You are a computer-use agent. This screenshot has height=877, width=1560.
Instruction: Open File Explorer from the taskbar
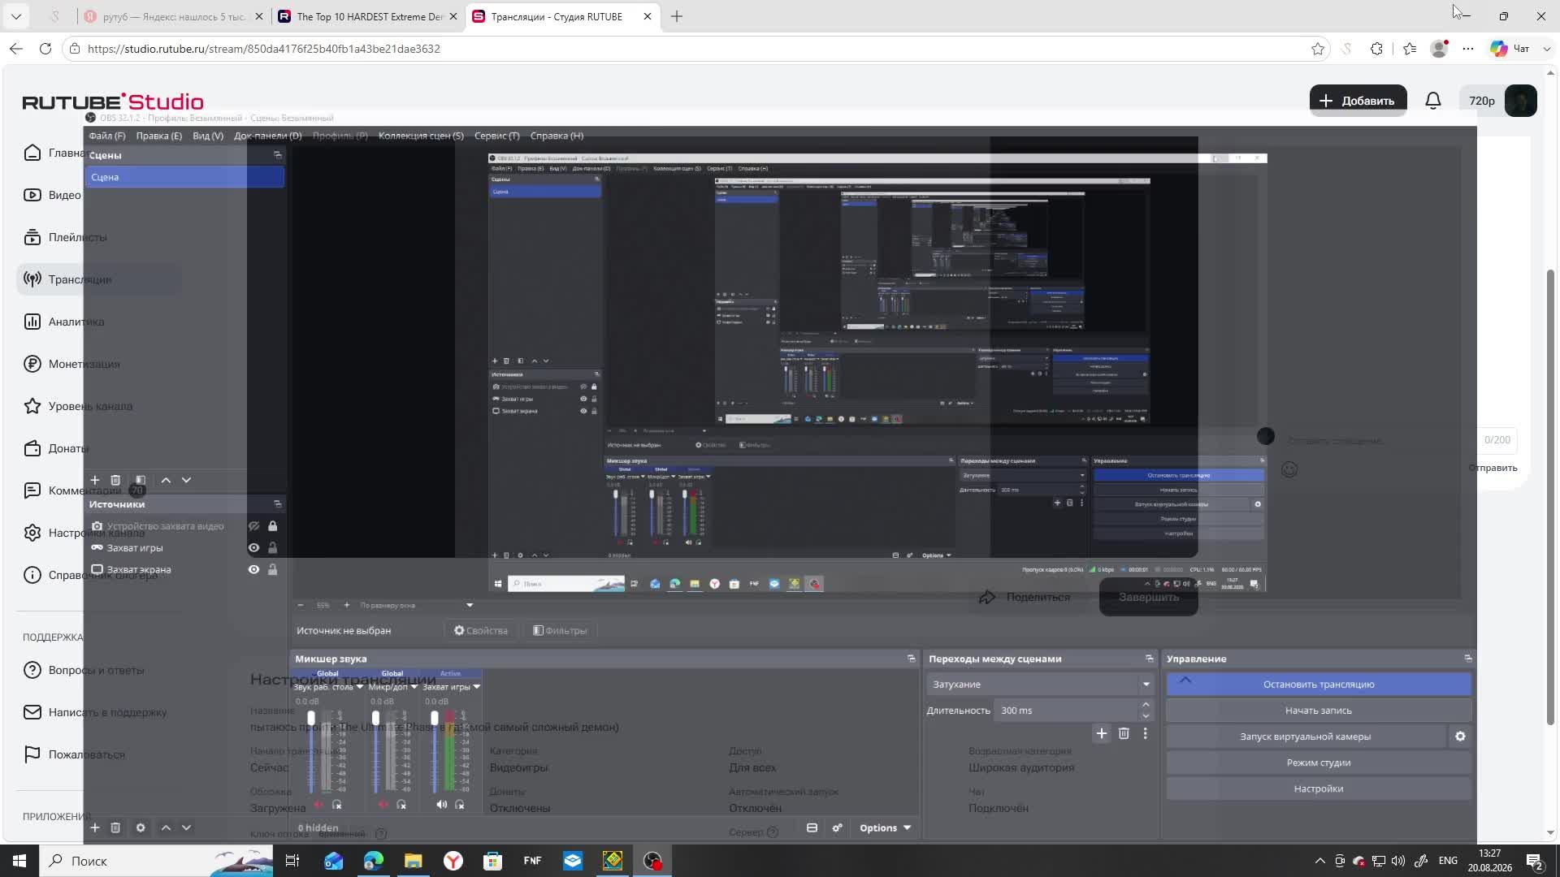[x=414, y=861]
